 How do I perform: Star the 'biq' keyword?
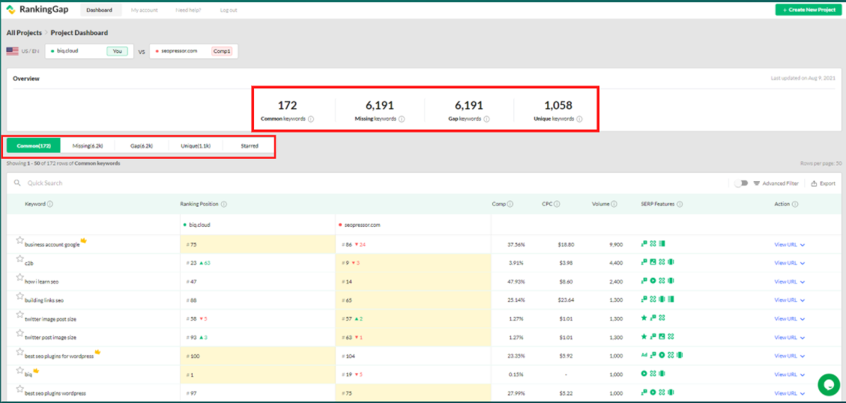point(20,370)
